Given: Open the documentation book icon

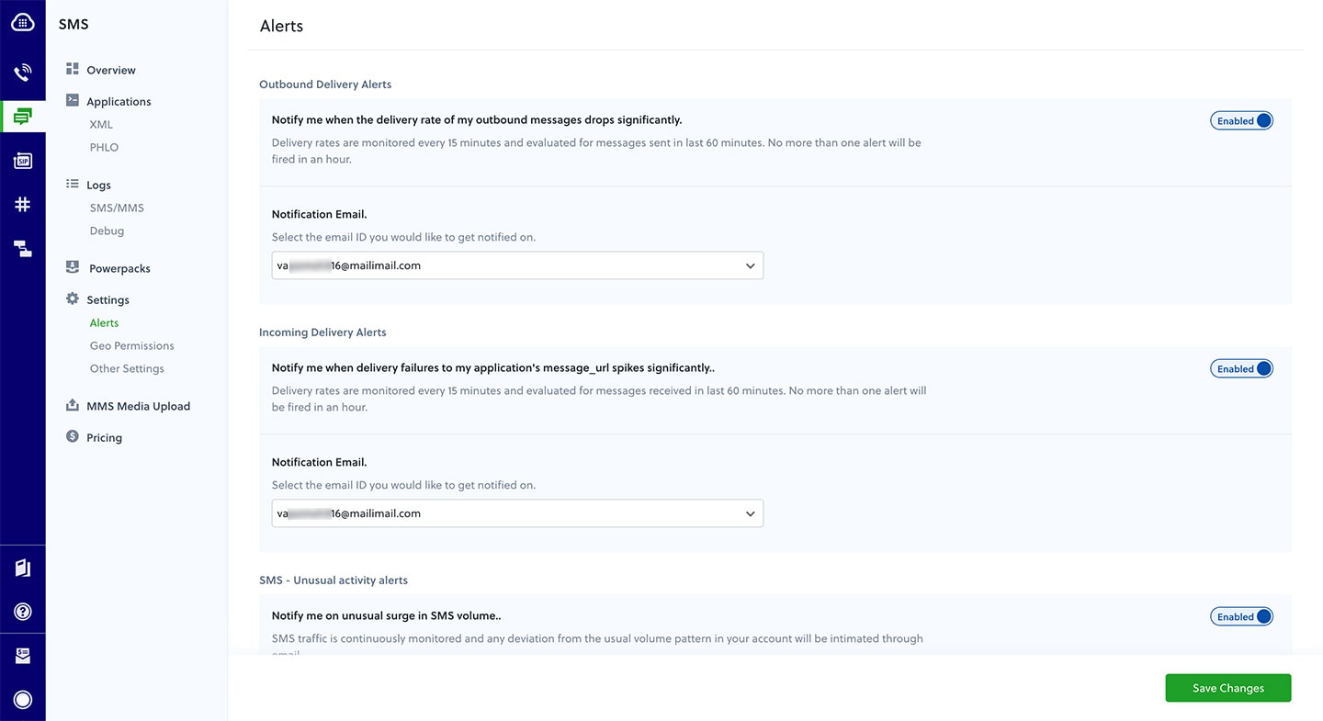Looking at the screenshot, I should pos(22,568).
